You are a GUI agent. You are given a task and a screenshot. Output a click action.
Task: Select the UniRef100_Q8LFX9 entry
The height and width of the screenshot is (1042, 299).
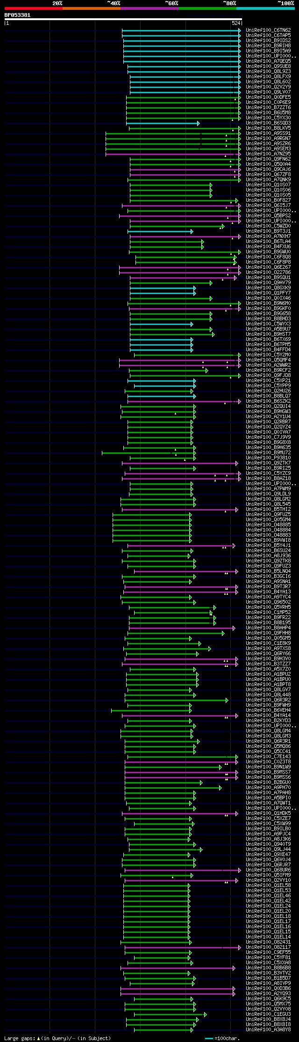(268, 77)
